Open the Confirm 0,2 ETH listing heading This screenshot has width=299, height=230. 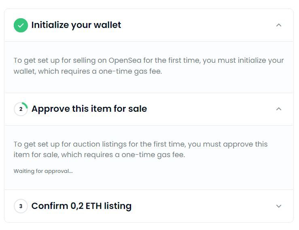pyautogui.click(x=81, y=206)
